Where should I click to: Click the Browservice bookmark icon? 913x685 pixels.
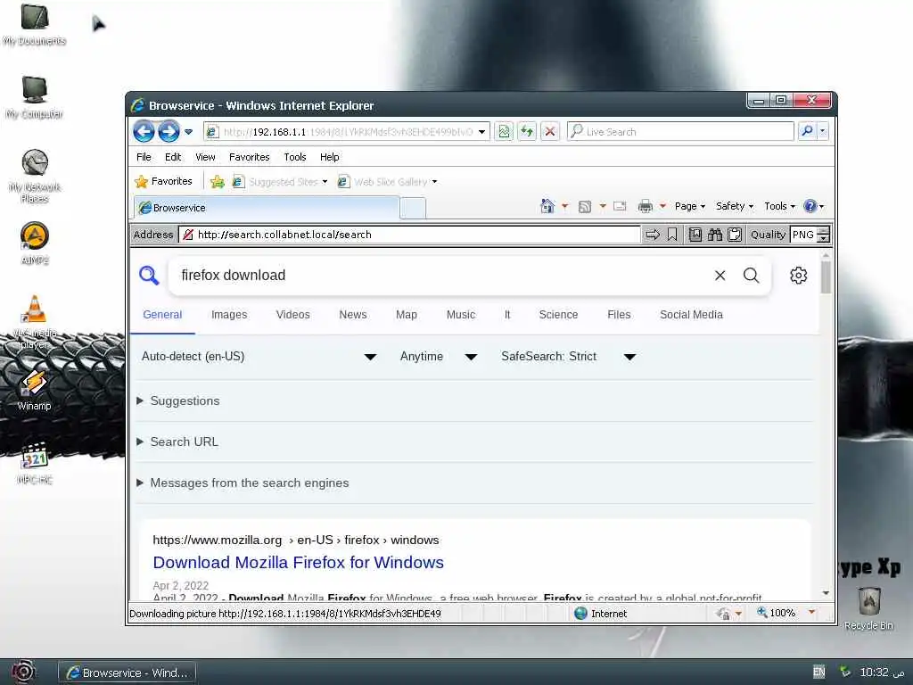[x=672, y=235]
